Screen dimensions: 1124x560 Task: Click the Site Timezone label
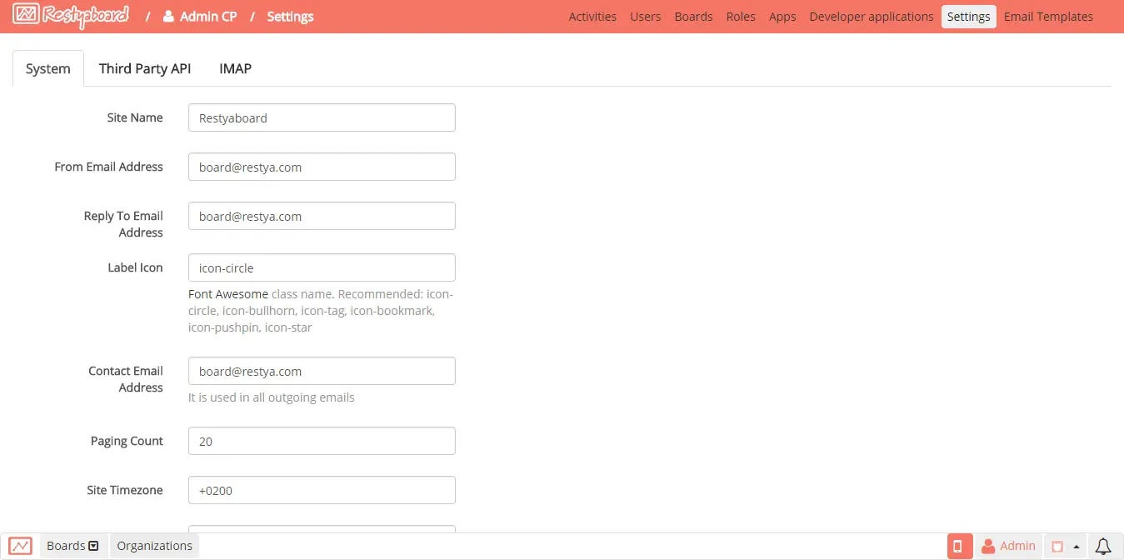click(x=125, y=490)
